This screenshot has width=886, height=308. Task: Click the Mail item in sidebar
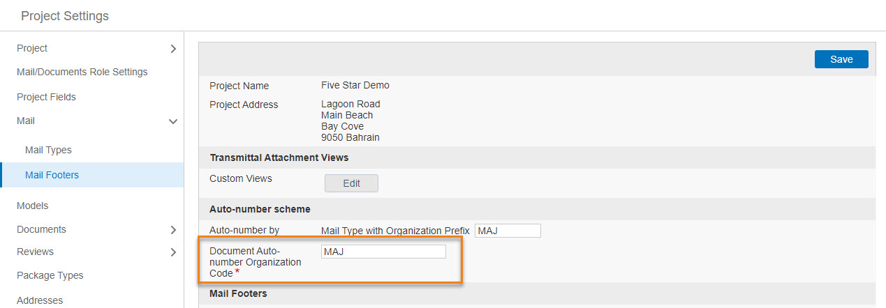[26, 121]
